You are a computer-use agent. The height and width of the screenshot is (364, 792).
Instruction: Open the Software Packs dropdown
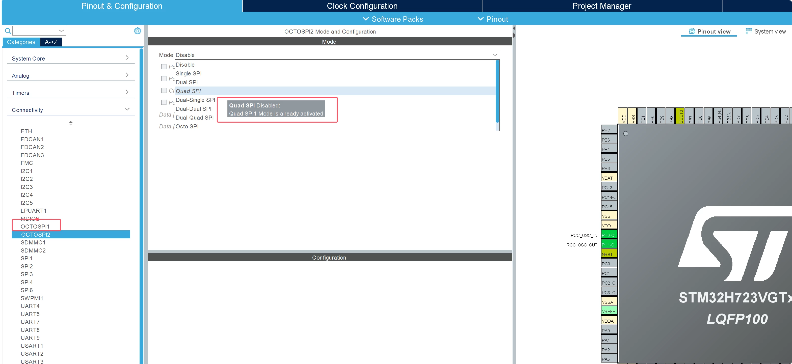393,19
